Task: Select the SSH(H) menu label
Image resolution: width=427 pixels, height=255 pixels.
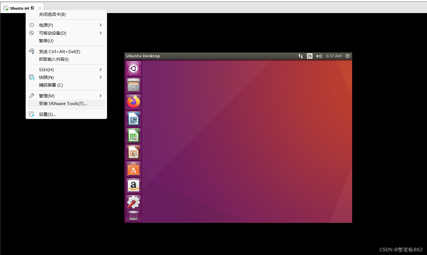Action: [x=46, y=70]
